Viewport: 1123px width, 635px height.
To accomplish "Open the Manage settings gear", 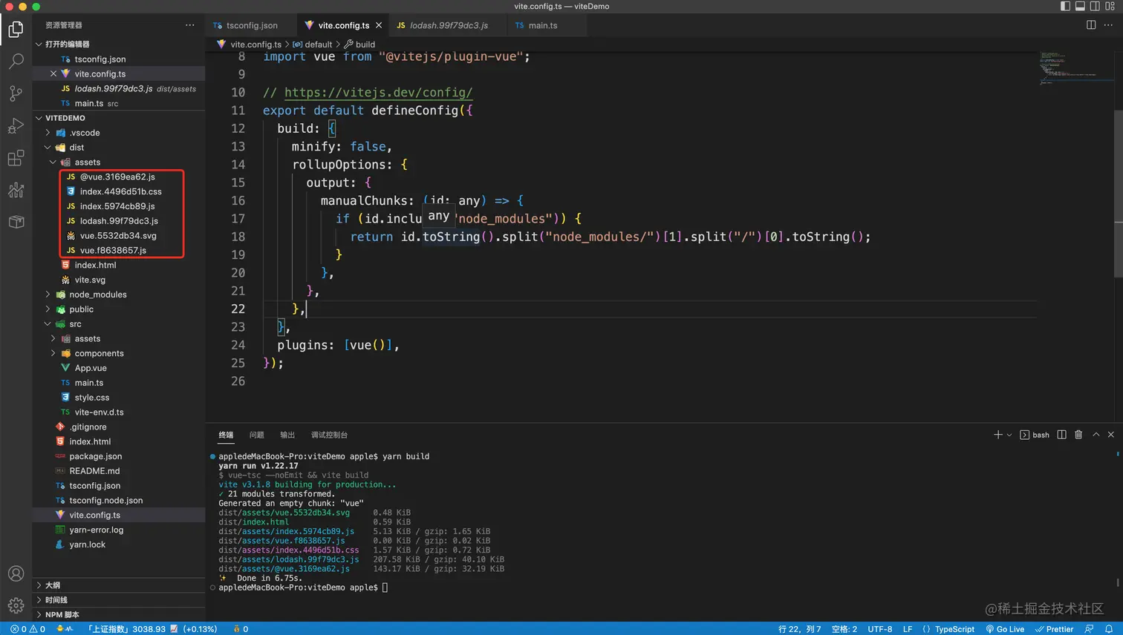I will click(16, 605).
